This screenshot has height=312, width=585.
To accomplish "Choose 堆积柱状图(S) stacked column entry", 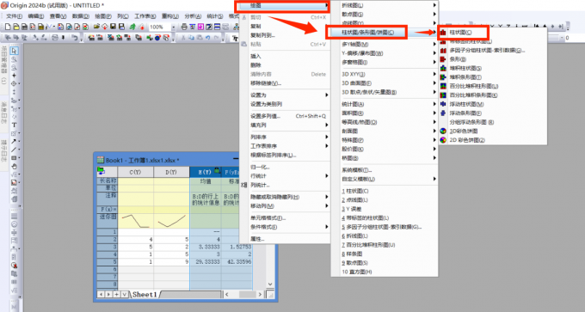I will tap(465, 68).
